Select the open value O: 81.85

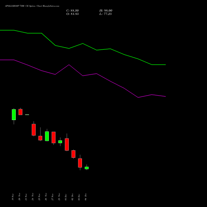[x=72, y=14]
